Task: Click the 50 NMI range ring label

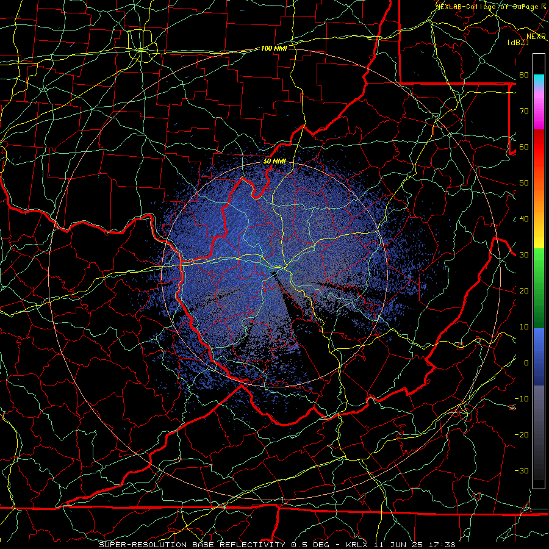Action: pyautogui.click(x=274, y=162)
